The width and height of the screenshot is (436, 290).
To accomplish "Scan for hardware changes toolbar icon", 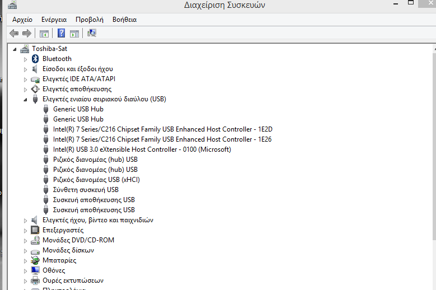I will 91,33.
